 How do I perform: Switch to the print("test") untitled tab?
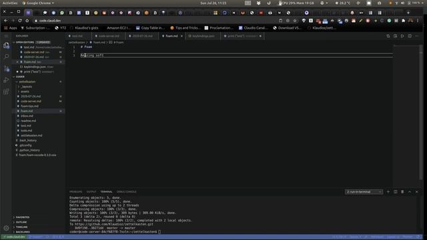[242, 36]
